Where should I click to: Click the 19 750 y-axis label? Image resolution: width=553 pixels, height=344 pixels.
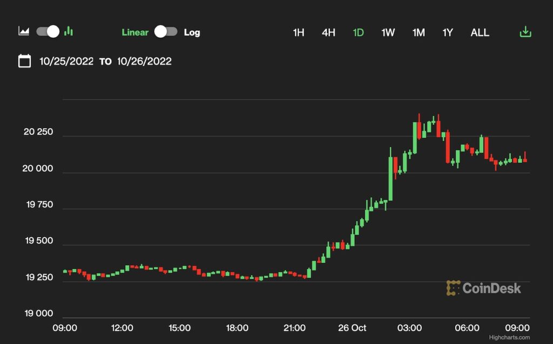point(39,205)
